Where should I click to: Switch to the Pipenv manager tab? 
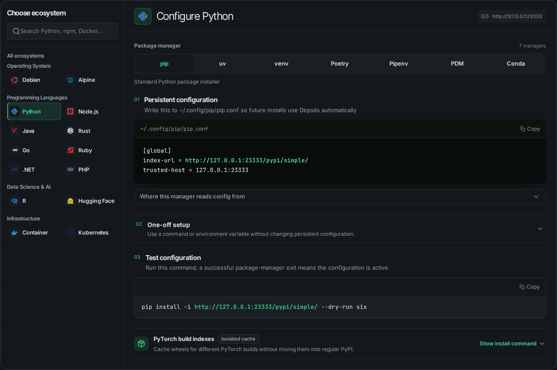[399, 64]
